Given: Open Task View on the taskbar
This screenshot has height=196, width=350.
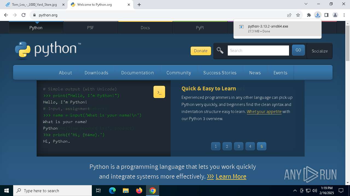Looking at the screenshot, I should coord(98,191).
